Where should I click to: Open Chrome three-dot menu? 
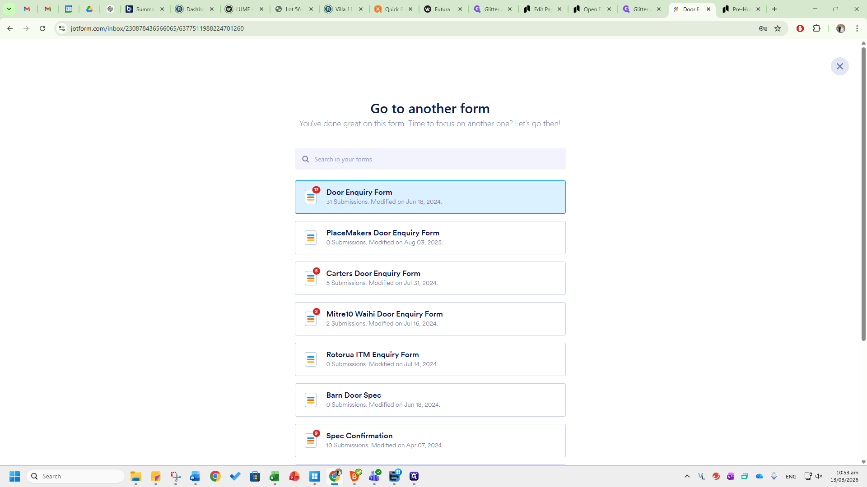click(857, 28)
